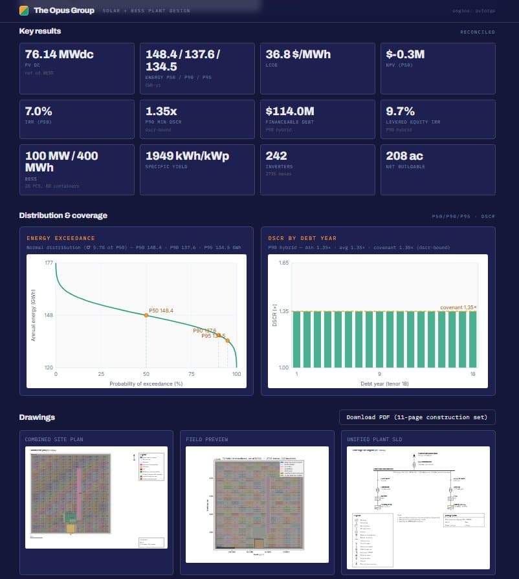Screen dimensions: 519x579
Task: Select the 1949 kWh/kWp specific yield card
Action: coord(197,170)
